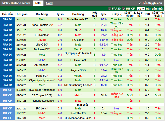Click the 'T' result marker in Nice row
The width and height of the screenshot is (165, 121).
point(95,30)
